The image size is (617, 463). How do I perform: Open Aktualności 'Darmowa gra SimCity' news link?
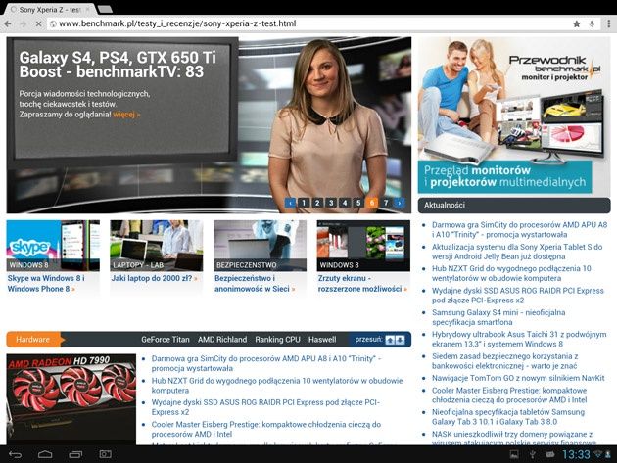click(519, 230)
